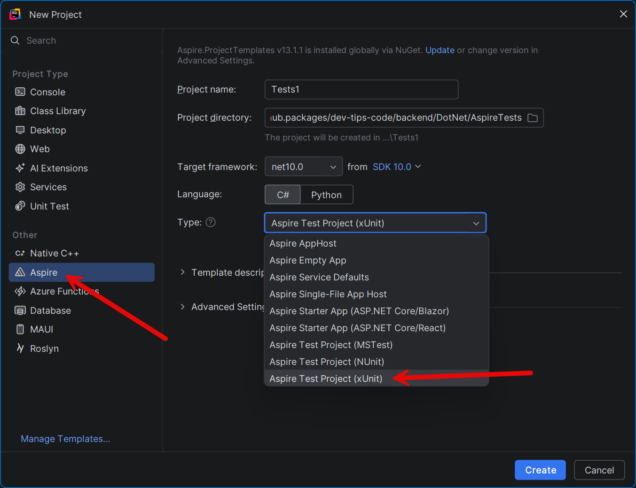Click the Project name input field
This screenshot has height=488, width=636.
tap(361, 89)
